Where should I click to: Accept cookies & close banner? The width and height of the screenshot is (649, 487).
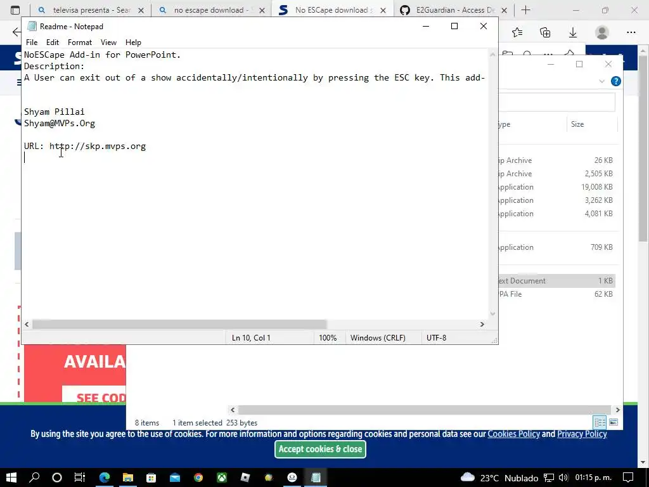tap(320, 449)
